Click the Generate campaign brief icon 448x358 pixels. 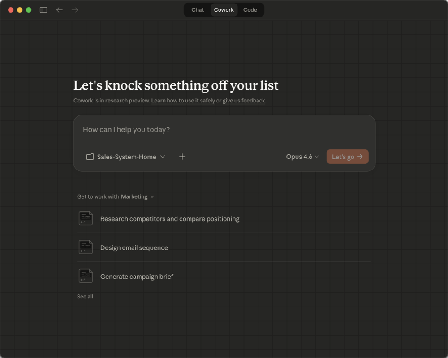tap(86, 276)
